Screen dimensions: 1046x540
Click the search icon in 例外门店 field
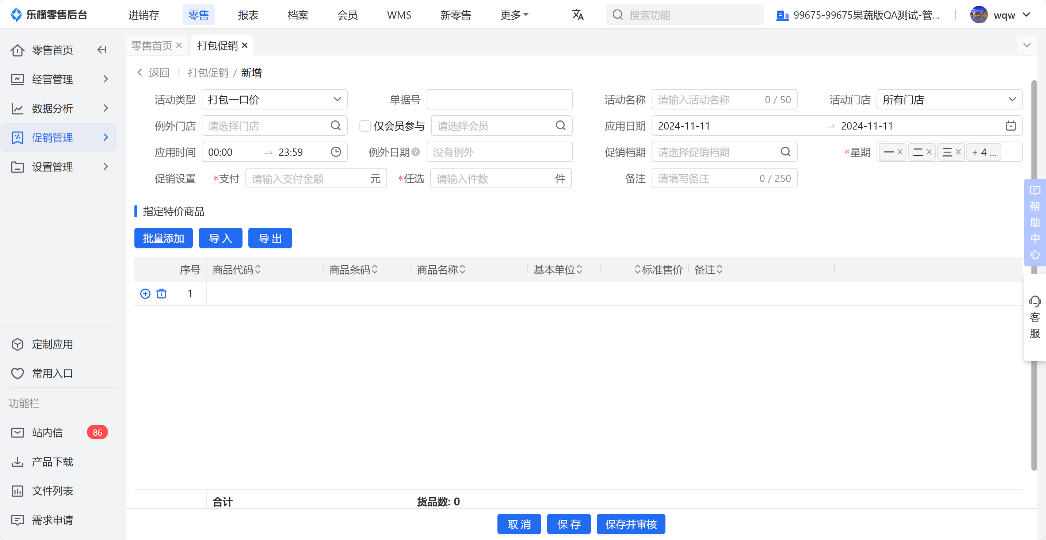[335, 126]
